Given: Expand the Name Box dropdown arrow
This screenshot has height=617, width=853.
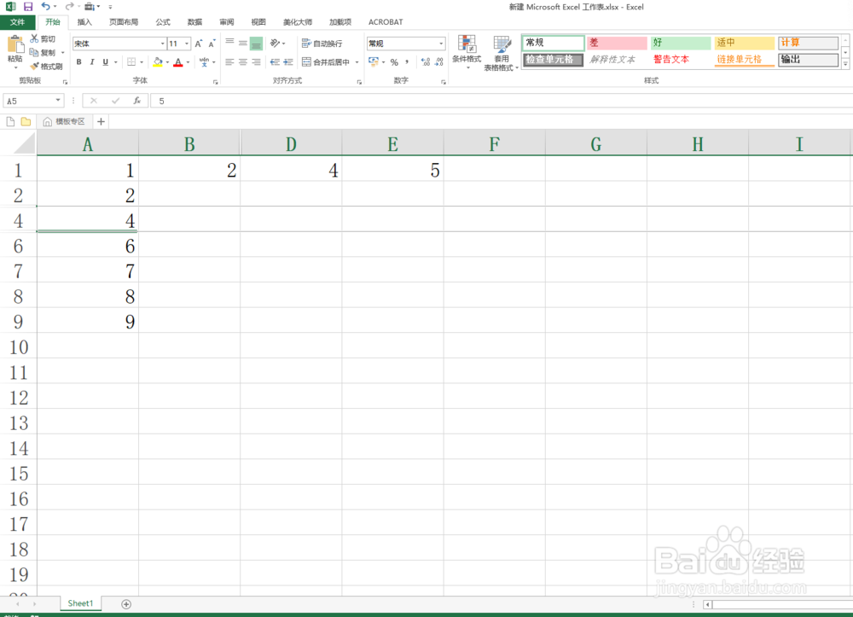Looking at the screenshot, I should tap(58, 101).
